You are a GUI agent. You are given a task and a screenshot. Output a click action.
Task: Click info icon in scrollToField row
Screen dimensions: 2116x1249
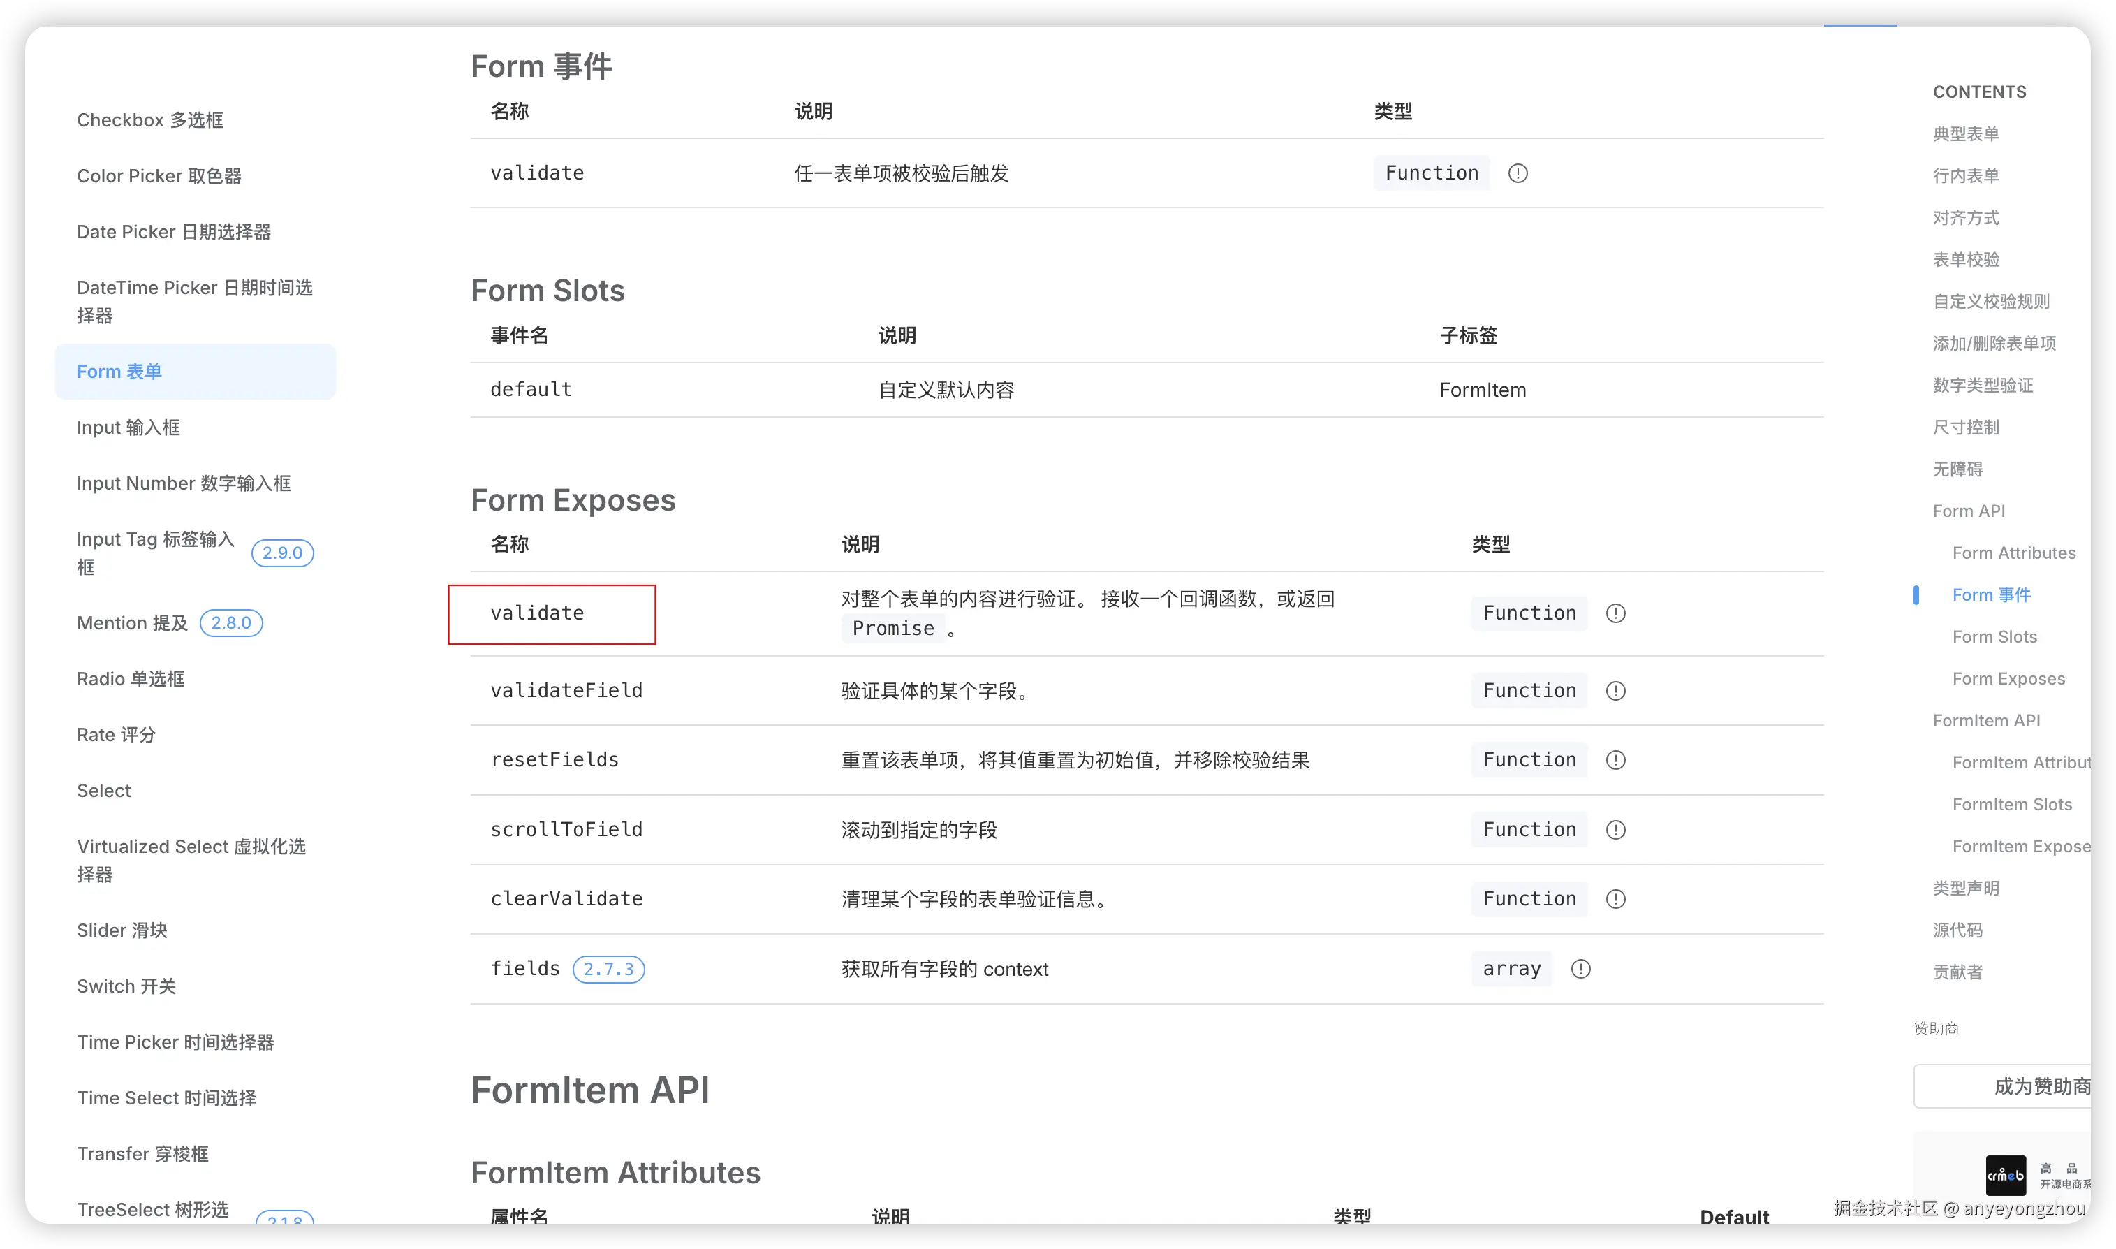1615,830
